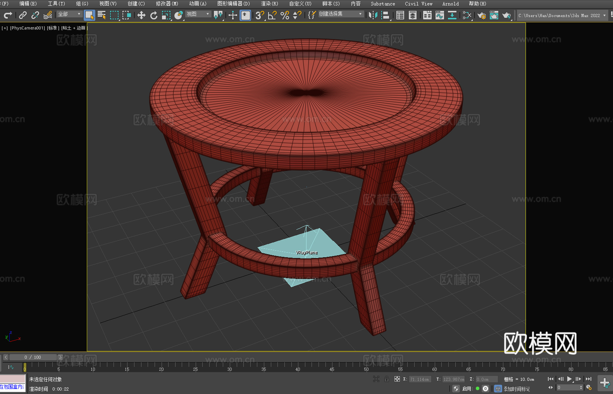Toggle Absolute/Offset transform mode icon
Viewport: 613px width, 394px height.
(x=397, y=379)
